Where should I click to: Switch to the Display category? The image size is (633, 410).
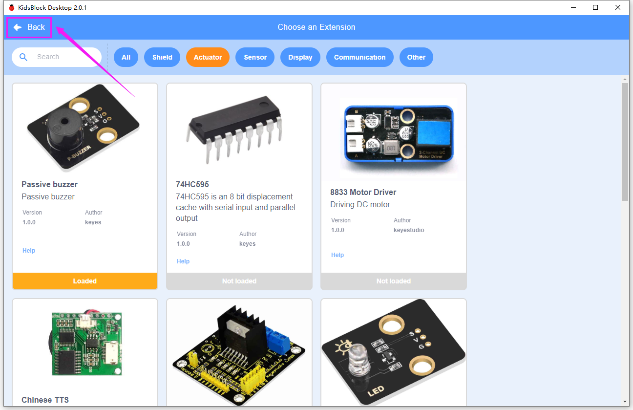click(300, 57)
